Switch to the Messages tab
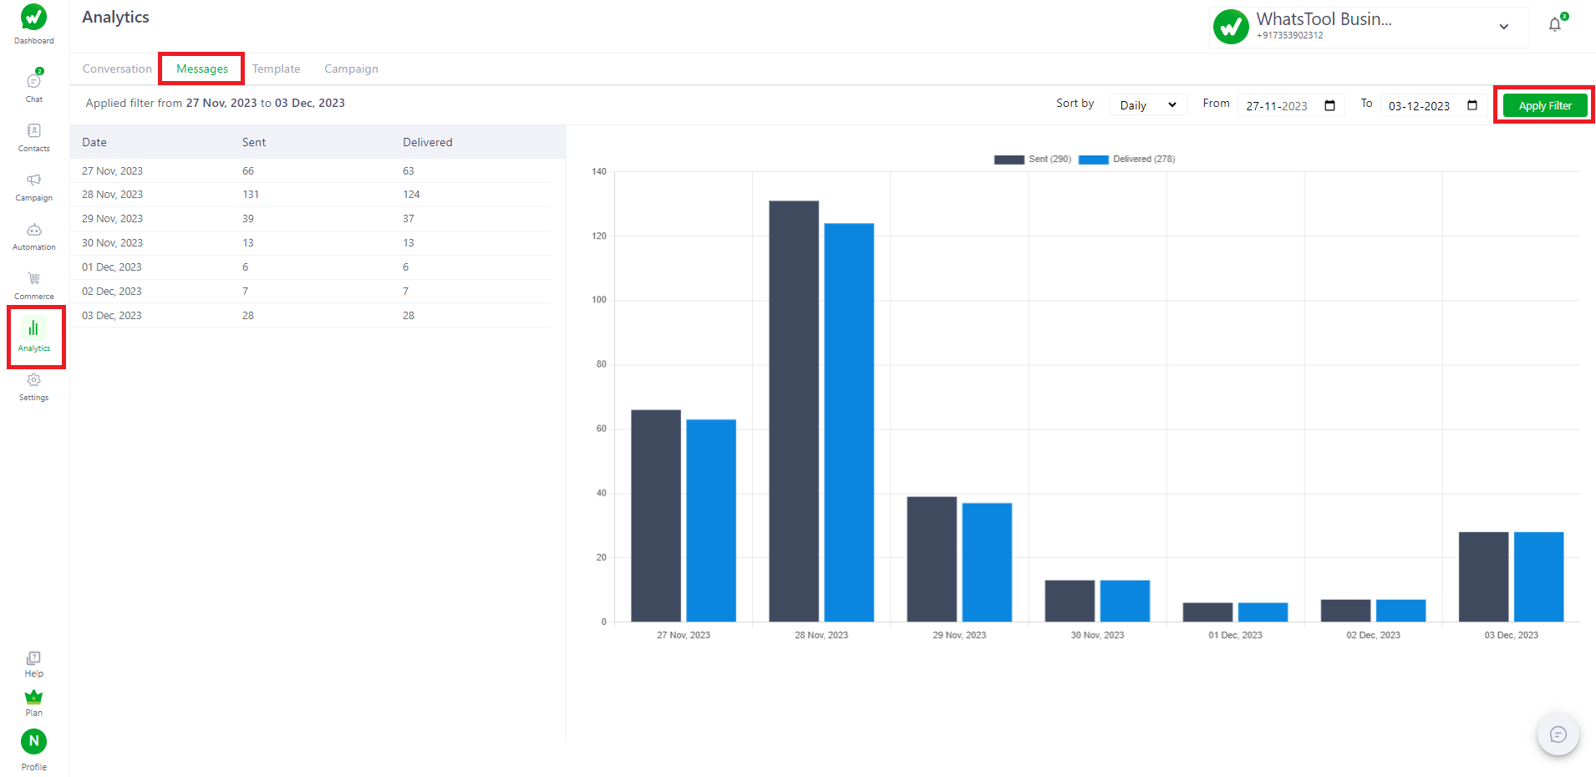 pyautogui.click(x=202, y=69)
